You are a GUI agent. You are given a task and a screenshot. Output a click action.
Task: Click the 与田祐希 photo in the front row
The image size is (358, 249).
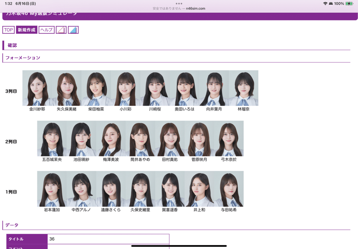(229, 189)
